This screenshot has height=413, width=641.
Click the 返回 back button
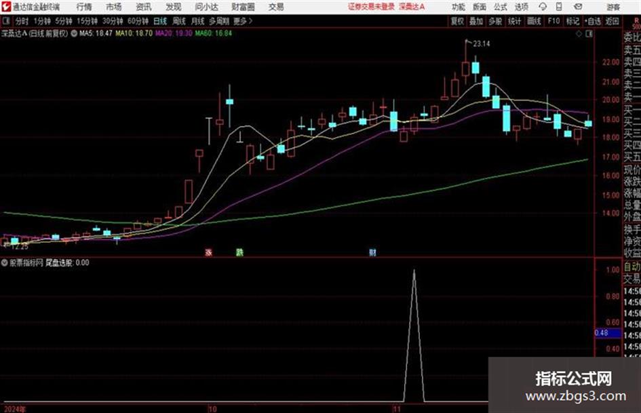click(612, 21)
